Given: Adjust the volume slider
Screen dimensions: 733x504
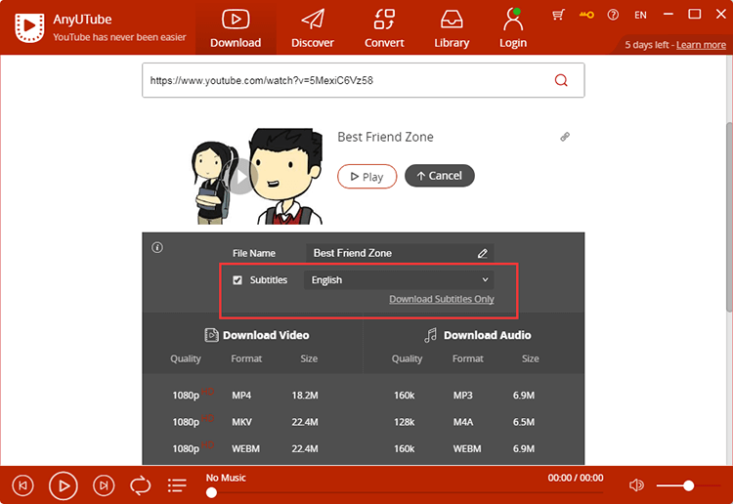Looking at the screenshot, I should point(688,485).
